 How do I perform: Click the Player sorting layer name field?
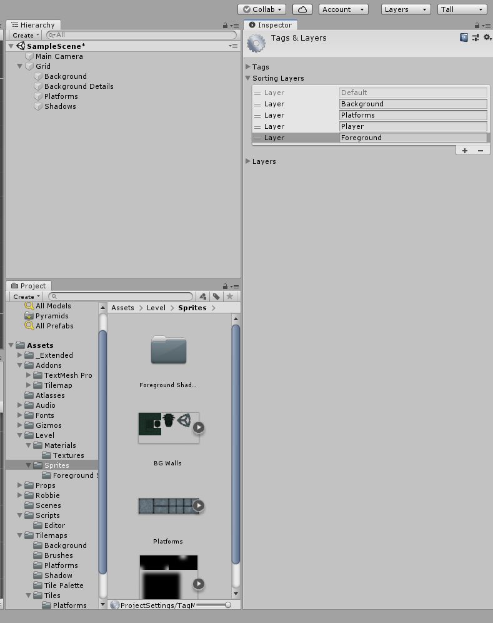413,126
